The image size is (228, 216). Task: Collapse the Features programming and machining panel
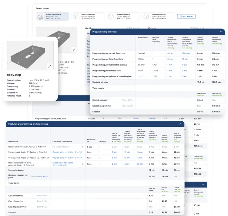[180, 124]
